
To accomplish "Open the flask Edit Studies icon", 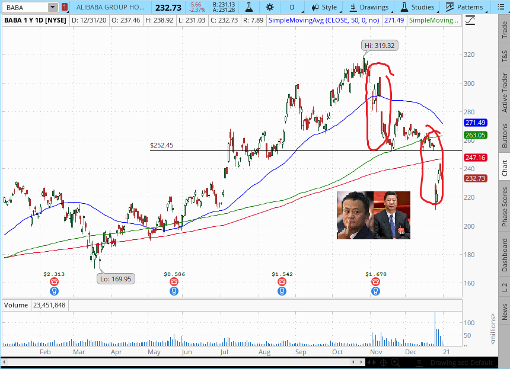I will point(249,7).
